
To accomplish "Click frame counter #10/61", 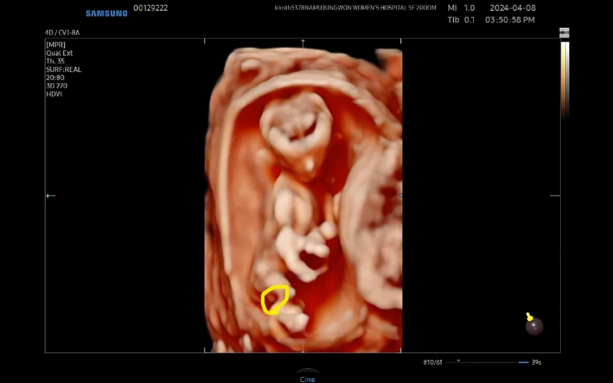I will 433,362.
